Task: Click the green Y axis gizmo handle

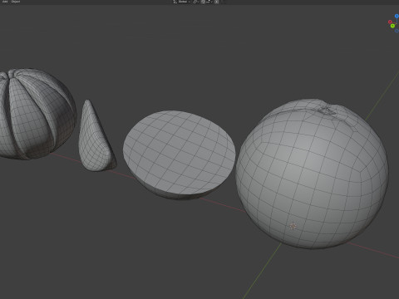Action: pyautogui.click(x=392, y=26)
